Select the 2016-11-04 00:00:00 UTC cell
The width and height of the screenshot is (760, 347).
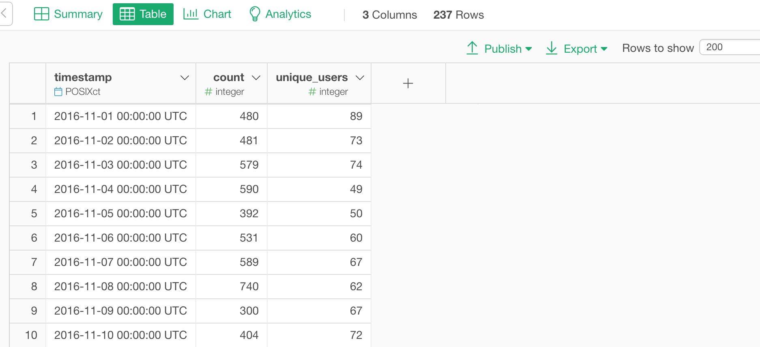point(121,189)
